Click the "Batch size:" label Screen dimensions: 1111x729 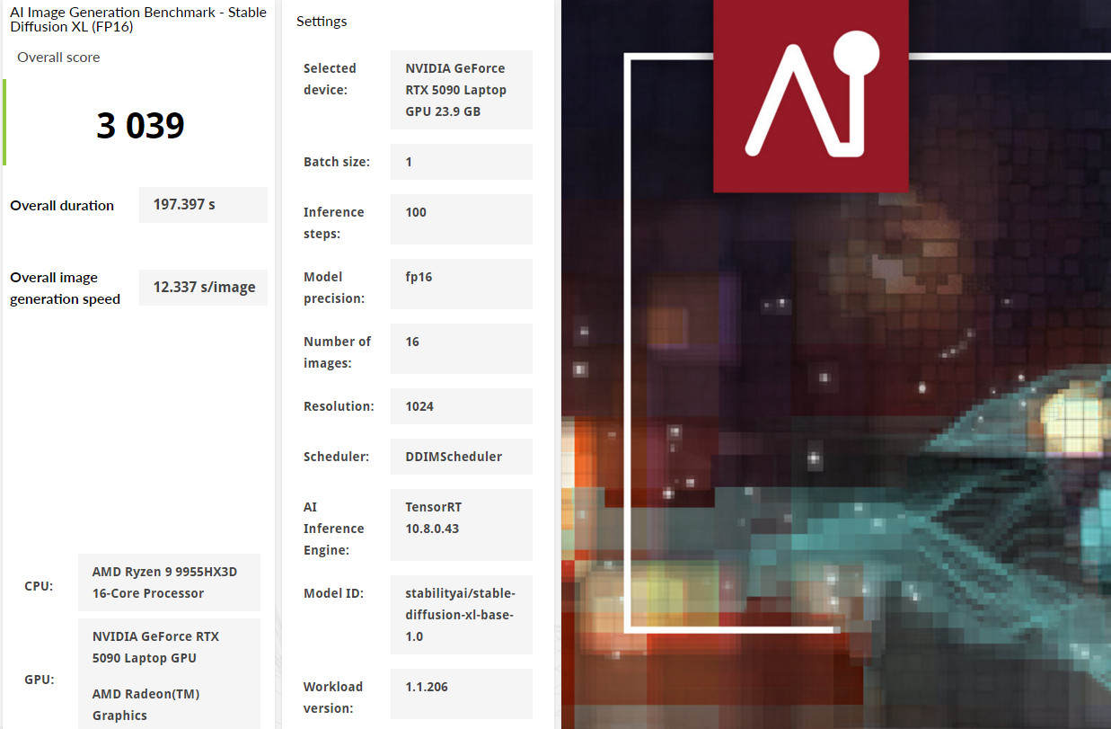pos(337,162)
